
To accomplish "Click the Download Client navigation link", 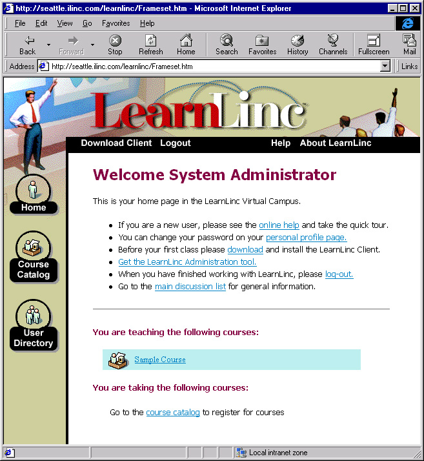I will click(116, 143).
